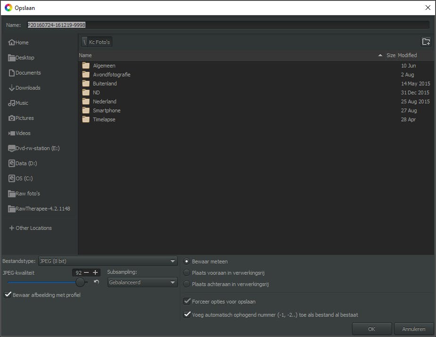Click the Music note icon

click(x=12, y=103)
